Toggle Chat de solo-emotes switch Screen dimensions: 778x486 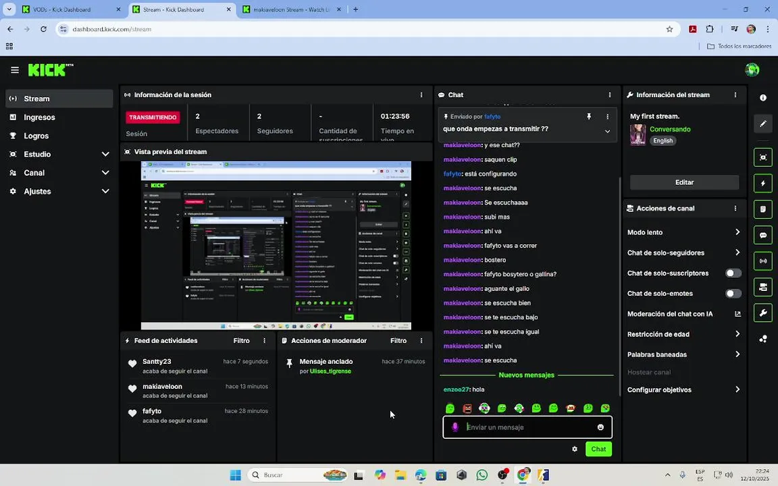(x=733, y=294)
